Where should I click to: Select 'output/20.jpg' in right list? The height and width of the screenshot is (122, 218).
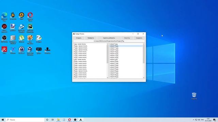(x=126, y=61)
